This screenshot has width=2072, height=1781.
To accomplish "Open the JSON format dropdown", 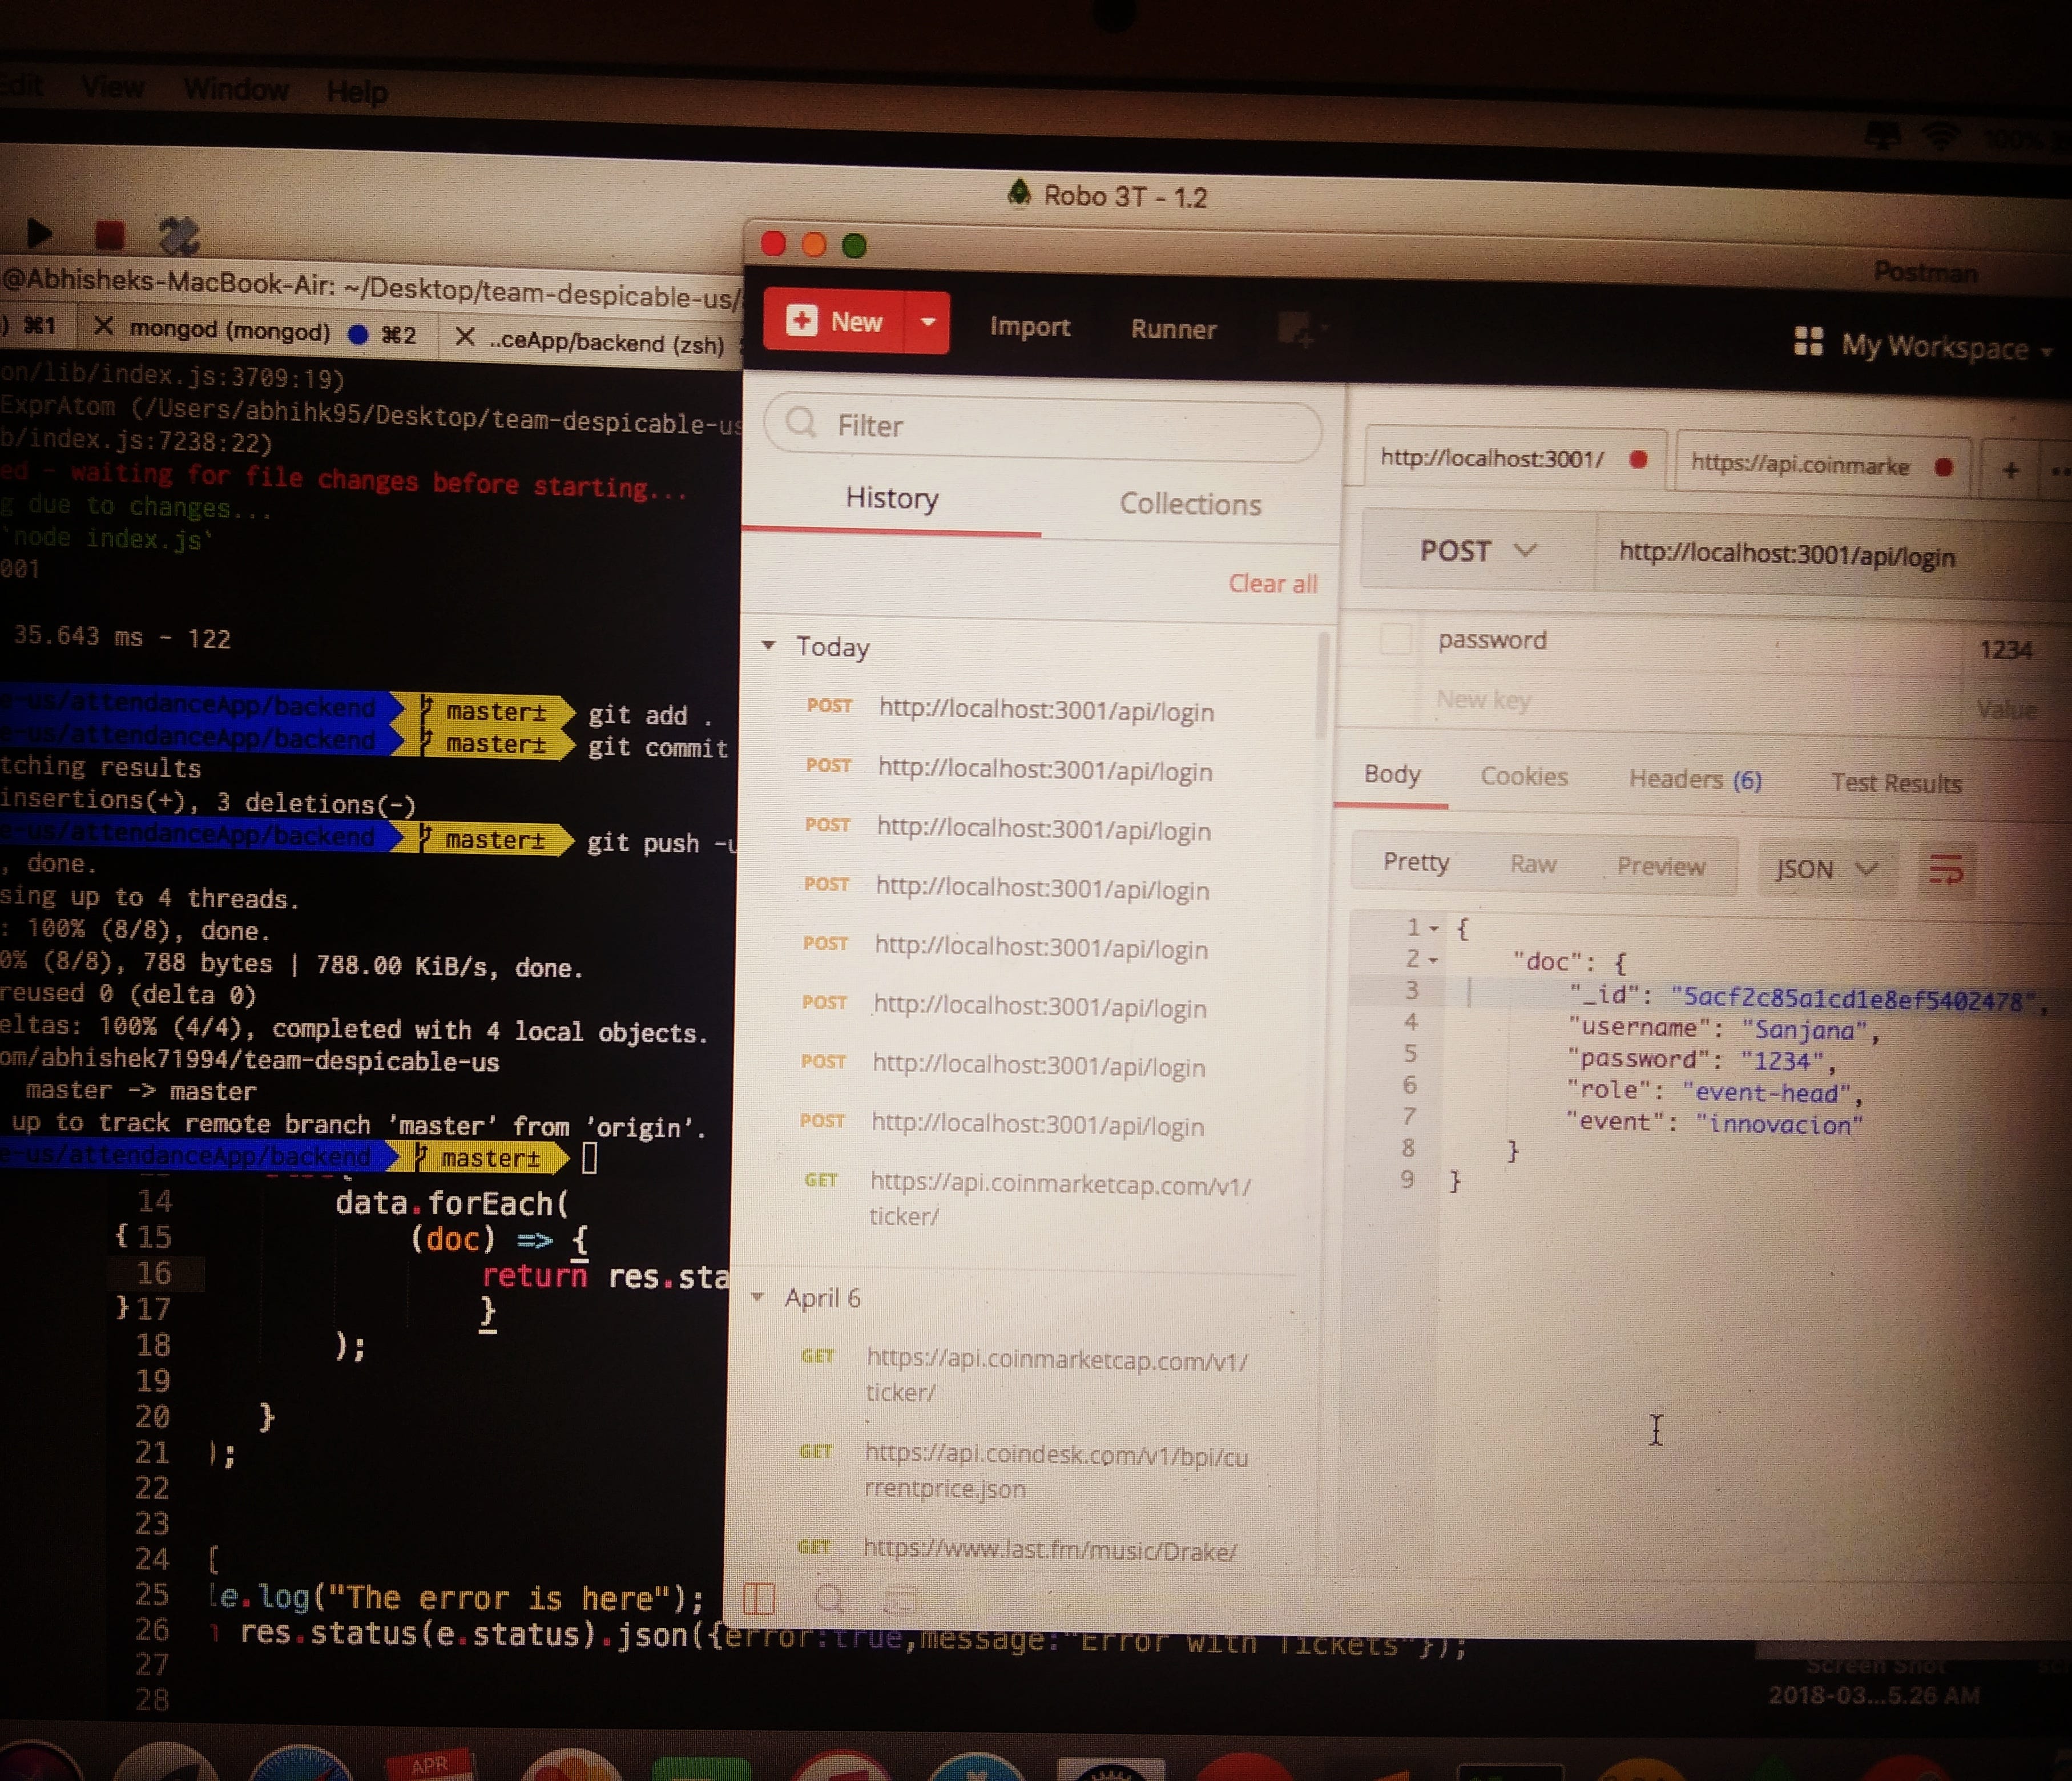I will (1826, 869).
